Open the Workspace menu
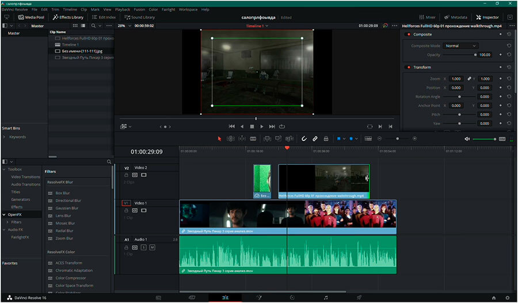 tap(188, 10)
